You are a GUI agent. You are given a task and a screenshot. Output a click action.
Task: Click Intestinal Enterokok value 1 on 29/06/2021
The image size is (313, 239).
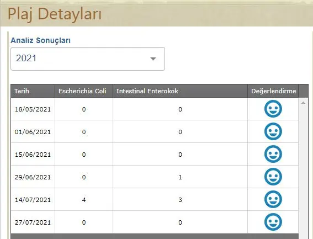[180, 177]
